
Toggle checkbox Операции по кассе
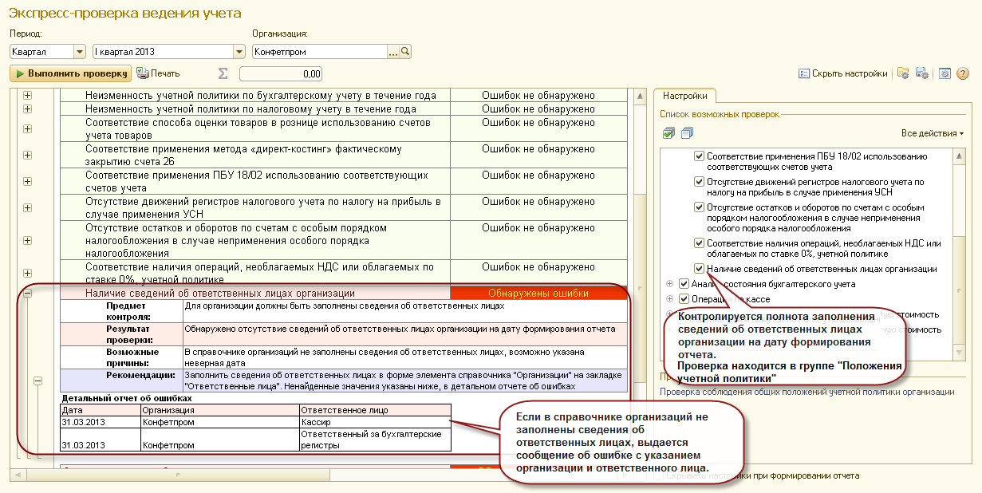684,298
